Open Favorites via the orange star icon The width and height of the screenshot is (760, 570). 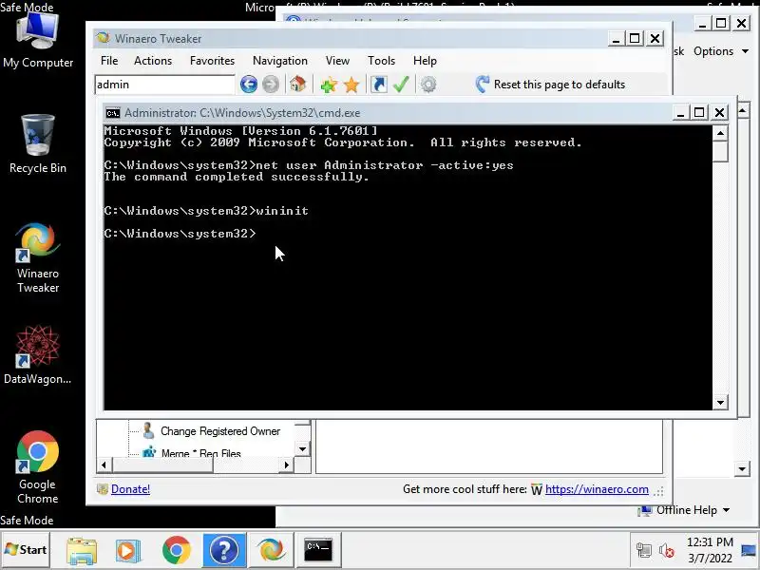(351, 85)
